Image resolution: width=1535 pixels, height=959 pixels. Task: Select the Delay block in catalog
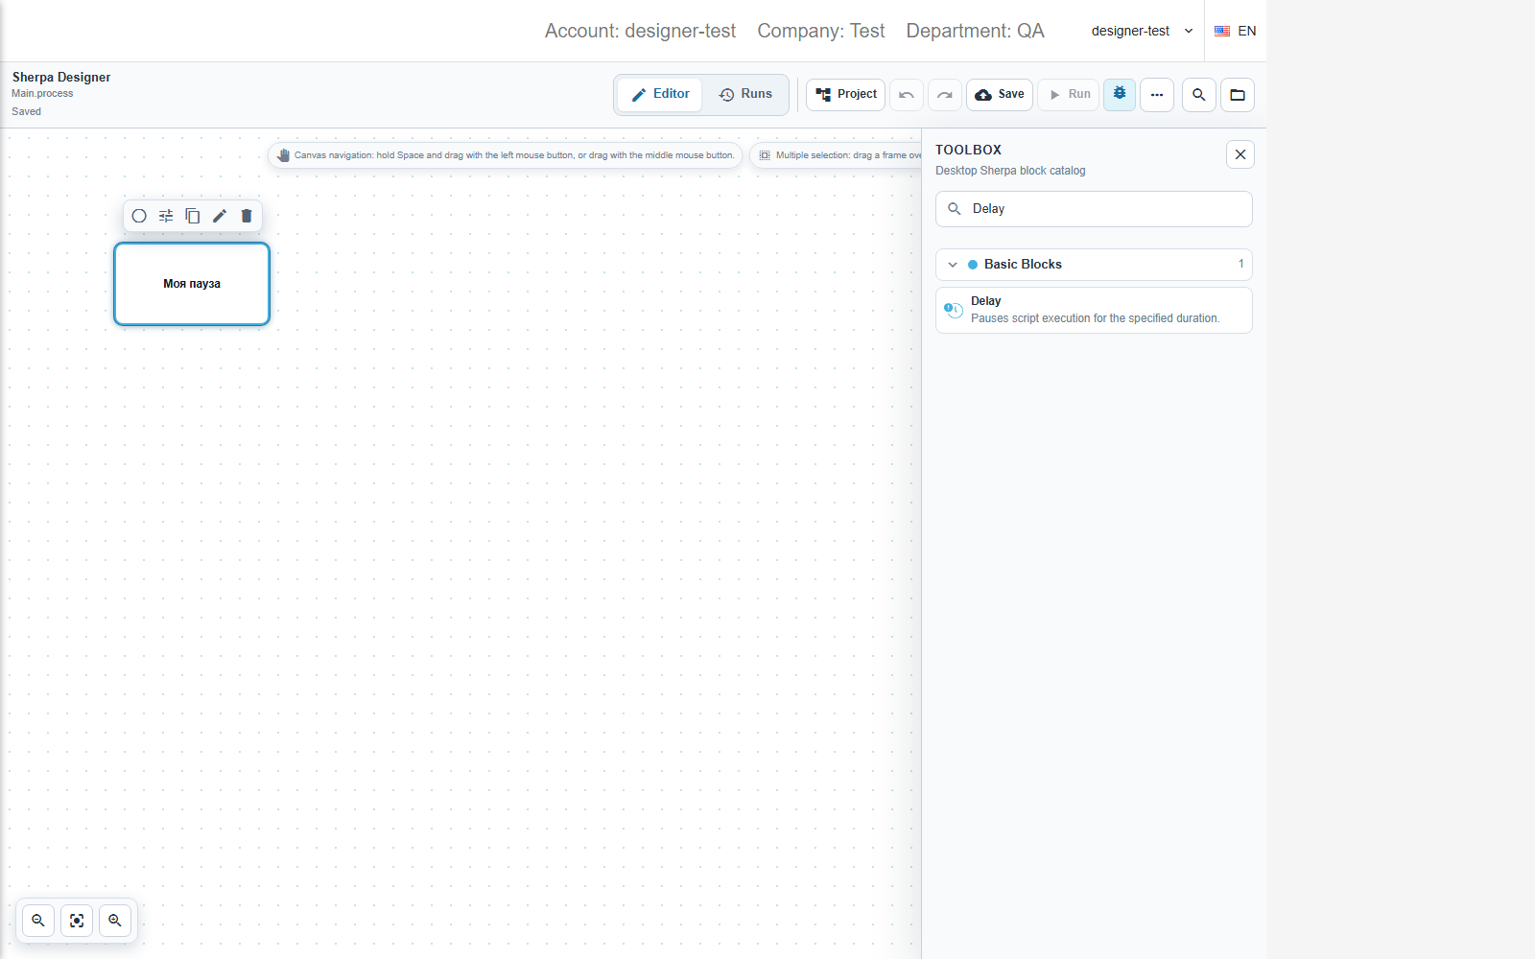[x=1094, y=310]
